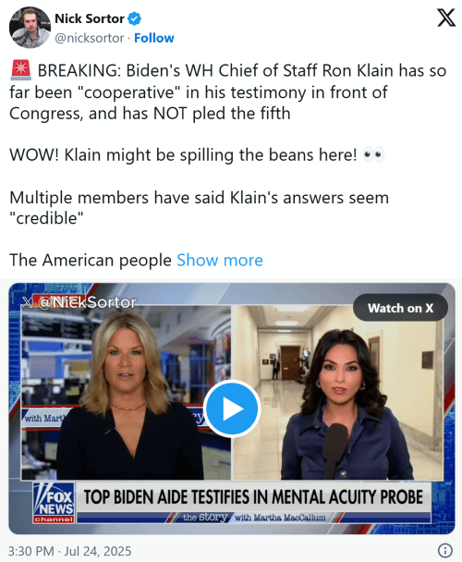The image size is (462, 562).
Task: Expand tweet text with Show more
Action: [220, 261]
